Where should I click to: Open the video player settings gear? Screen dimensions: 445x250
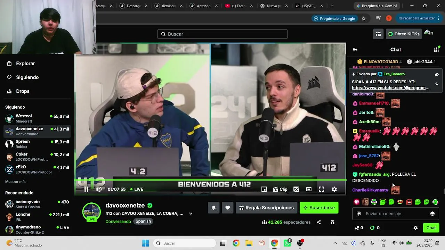[334, 189]
